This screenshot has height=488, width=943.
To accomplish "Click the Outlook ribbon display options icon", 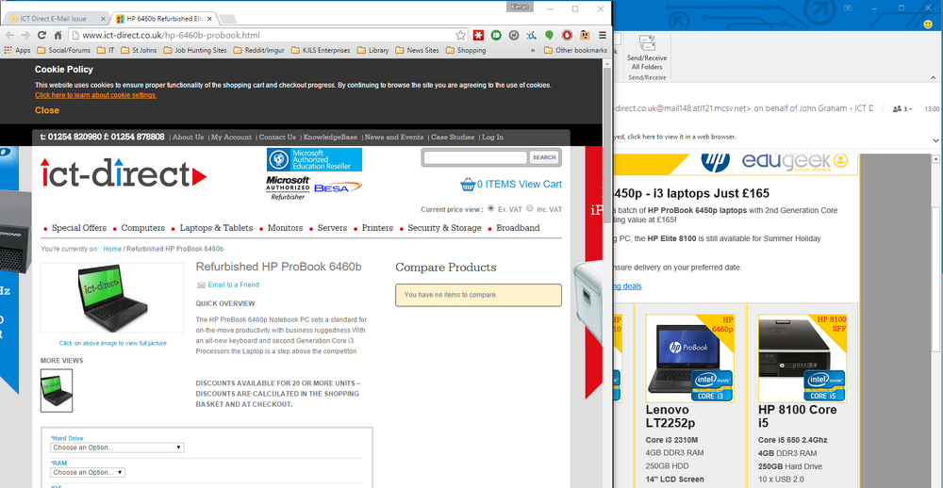I will pyautogui.click(x=848, y=8).
